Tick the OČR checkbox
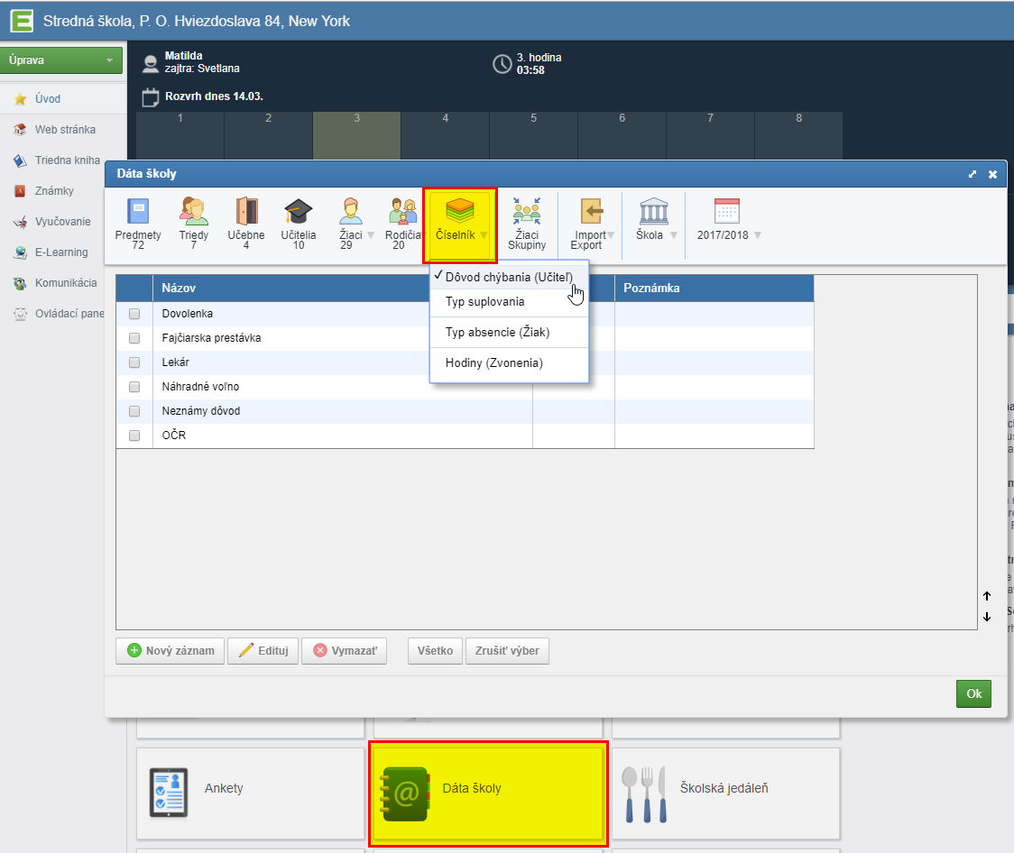The image size is (1014, 853). 134,436
